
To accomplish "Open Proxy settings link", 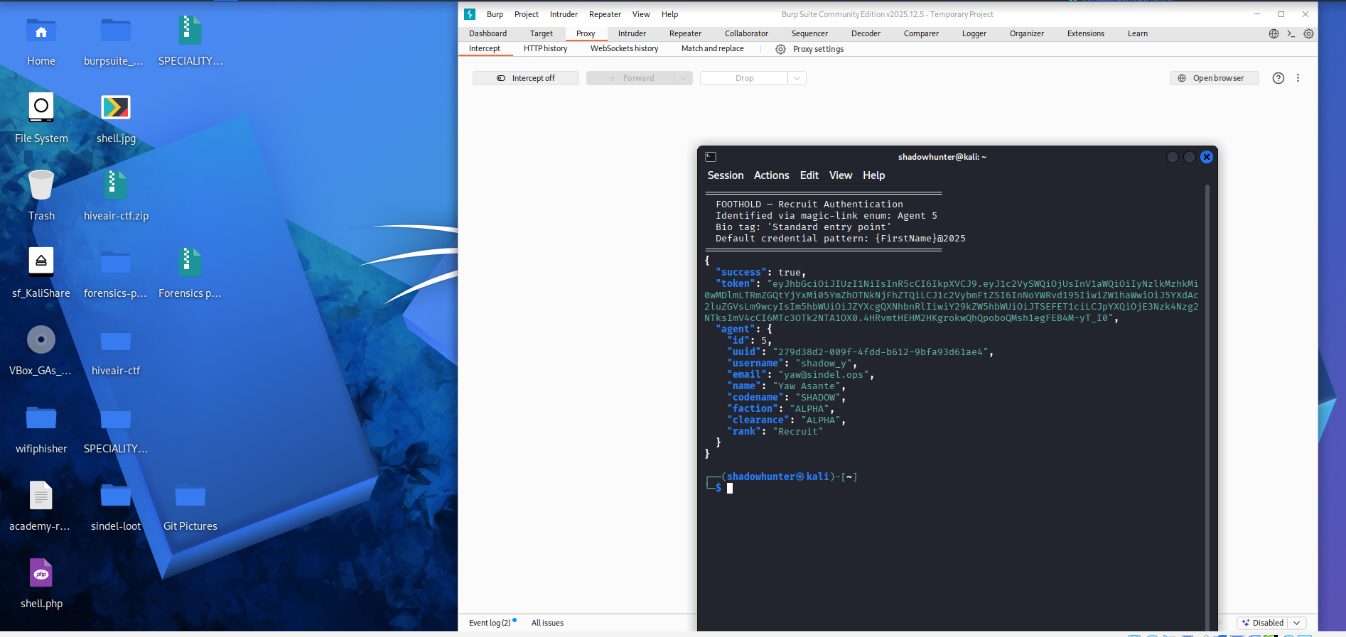I will click(818, 49).
